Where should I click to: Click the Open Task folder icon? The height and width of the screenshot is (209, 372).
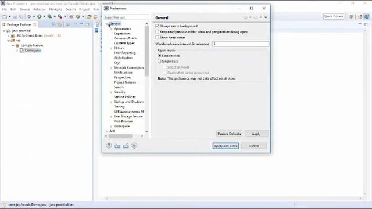point(95,16)
